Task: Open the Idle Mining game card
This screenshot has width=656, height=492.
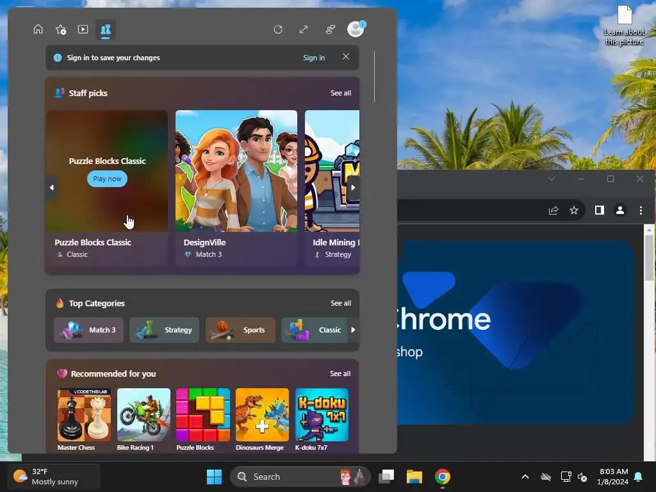Action: (332, 188)
